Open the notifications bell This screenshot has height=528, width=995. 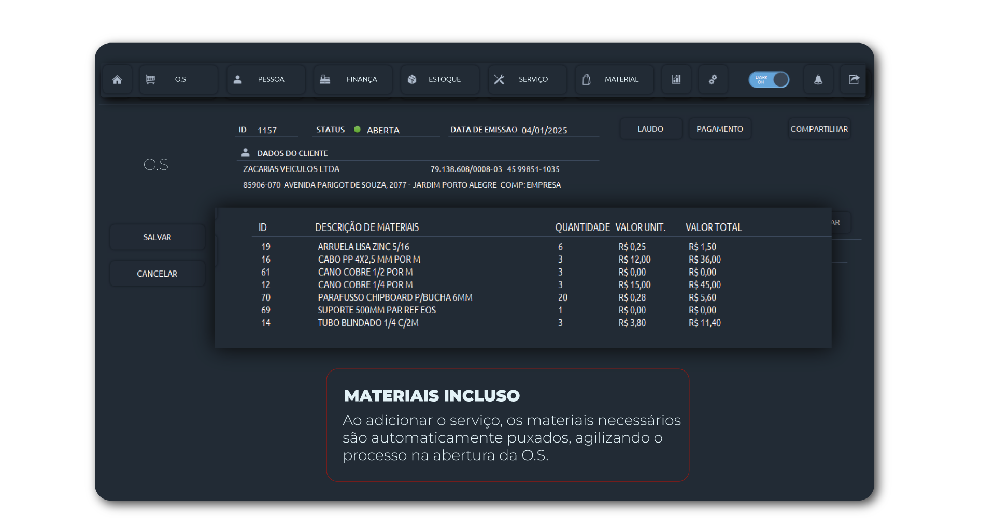818,80
